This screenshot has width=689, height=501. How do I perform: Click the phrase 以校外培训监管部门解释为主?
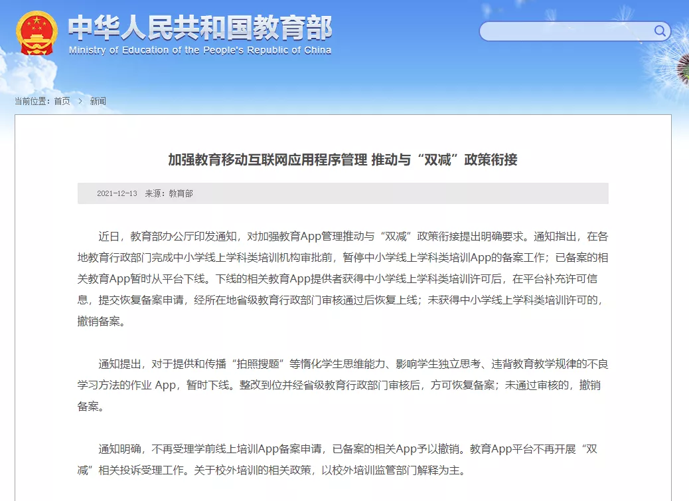[391, 470]
